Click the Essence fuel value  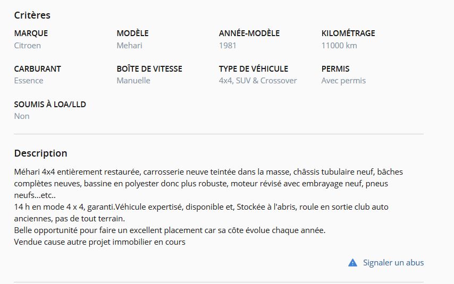29,80
